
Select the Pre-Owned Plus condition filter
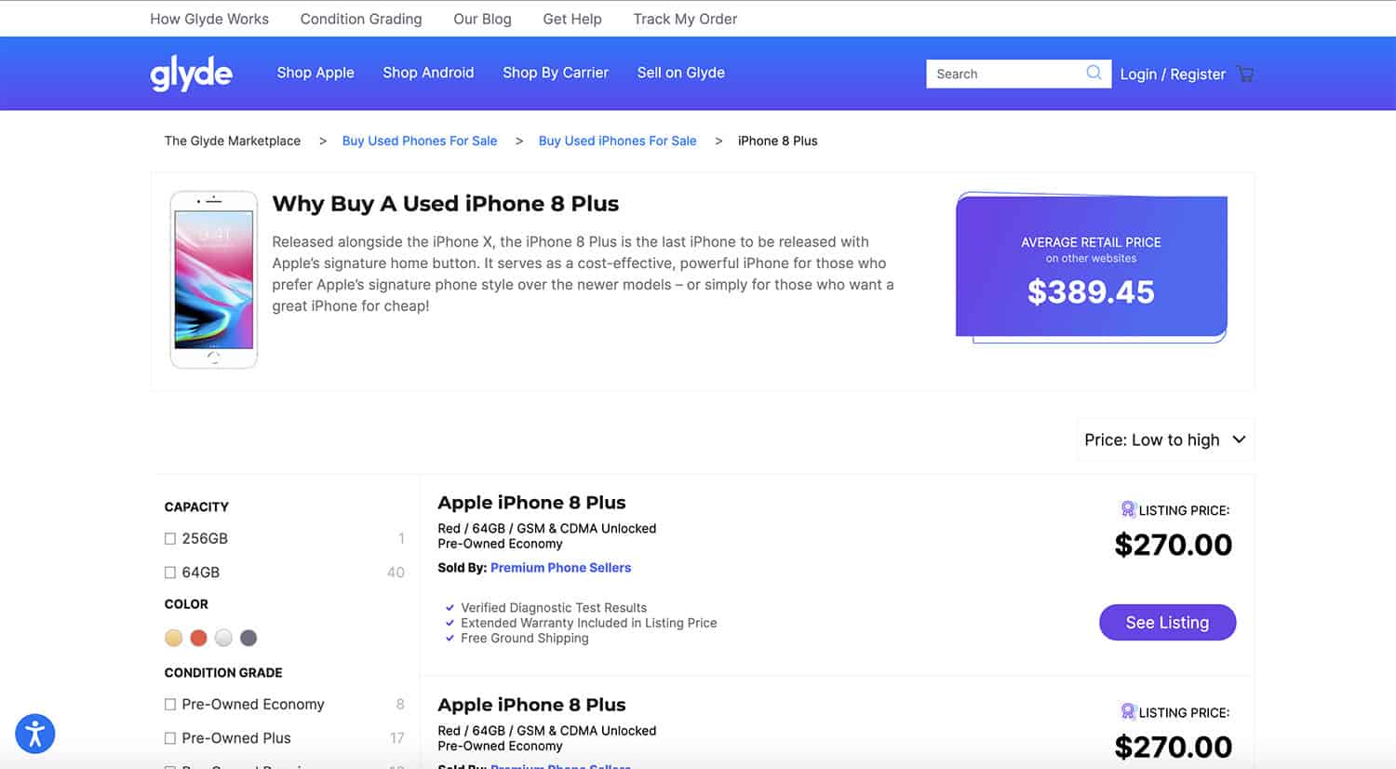point(169,738)
